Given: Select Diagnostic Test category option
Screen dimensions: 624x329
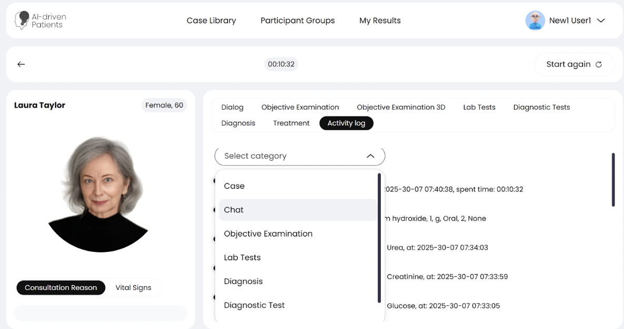Looking at the screenshot, I should (254, 305).
